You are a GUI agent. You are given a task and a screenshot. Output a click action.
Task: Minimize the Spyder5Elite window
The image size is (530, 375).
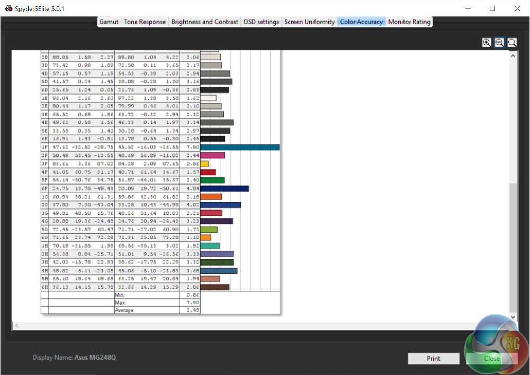click(468, 8)
